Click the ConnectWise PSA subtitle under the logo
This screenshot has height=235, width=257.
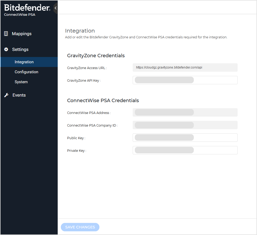(20, 15)
